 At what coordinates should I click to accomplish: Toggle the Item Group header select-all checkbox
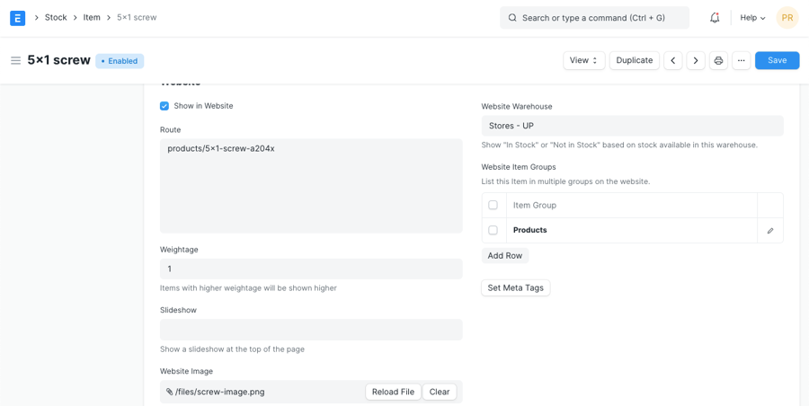click(x=493, y=206)
